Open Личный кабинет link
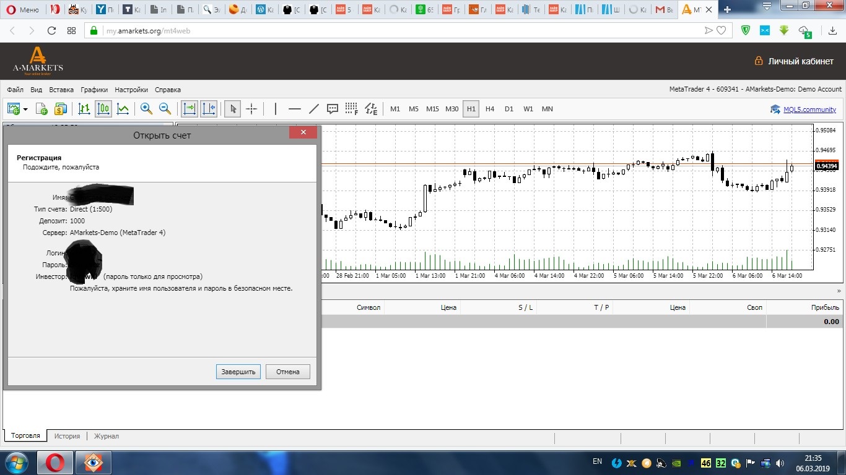Screen dimensions: 846x475 pos(794,61)
